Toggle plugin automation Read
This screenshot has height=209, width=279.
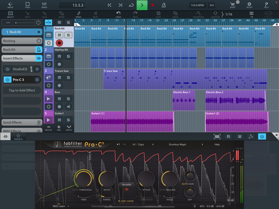(x=228, y=137)
